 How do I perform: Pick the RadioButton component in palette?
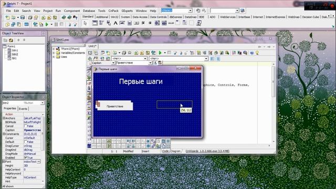pos(150,23)
